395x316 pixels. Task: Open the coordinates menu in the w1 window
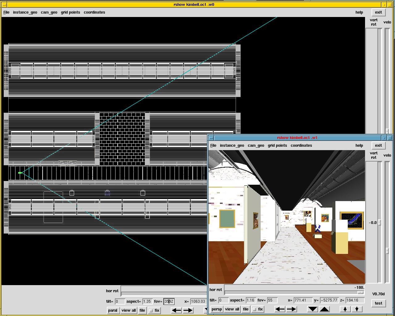(301, 145)
